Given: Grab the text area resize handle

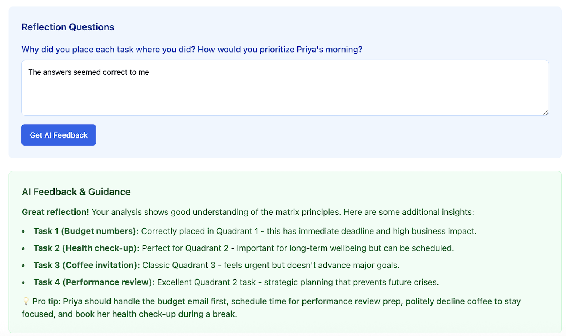Looking at the screenshot, I should [545, 112].
